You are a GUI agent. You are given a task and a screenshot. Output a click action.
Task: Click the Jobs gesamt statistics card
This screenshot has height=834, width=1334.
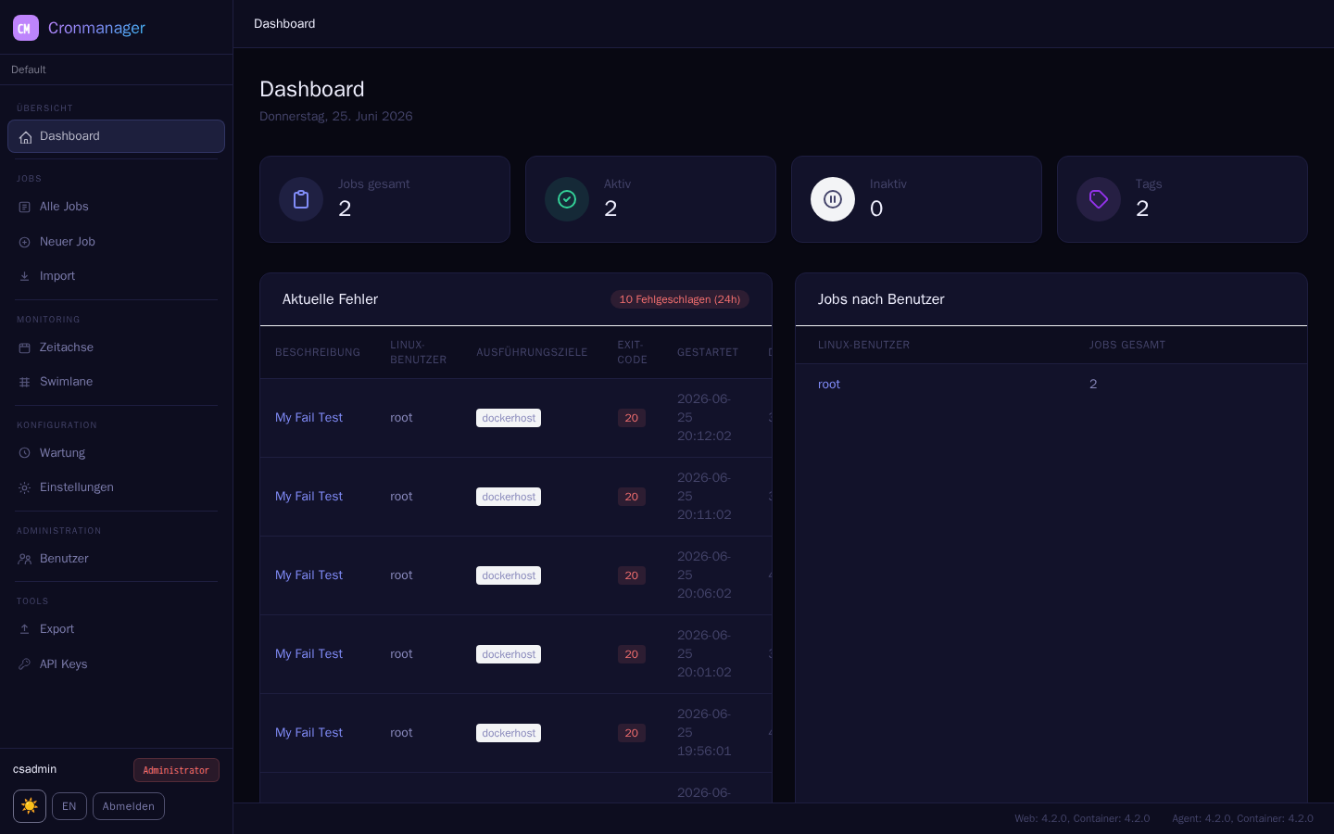pyautogui.click(x=384, y=199)
